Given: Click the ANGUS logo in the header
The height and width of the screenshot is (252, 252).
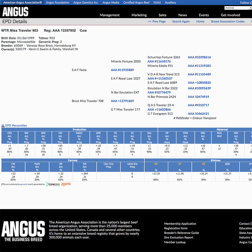Looking at the screenshot, I should point(15,12).
